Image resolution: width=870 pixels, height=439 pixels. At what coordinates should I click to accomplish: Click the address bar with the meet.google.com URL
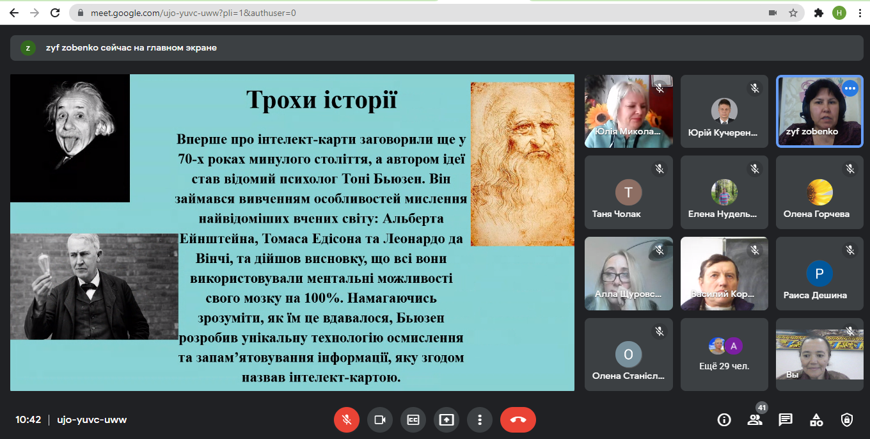[384, 13]
